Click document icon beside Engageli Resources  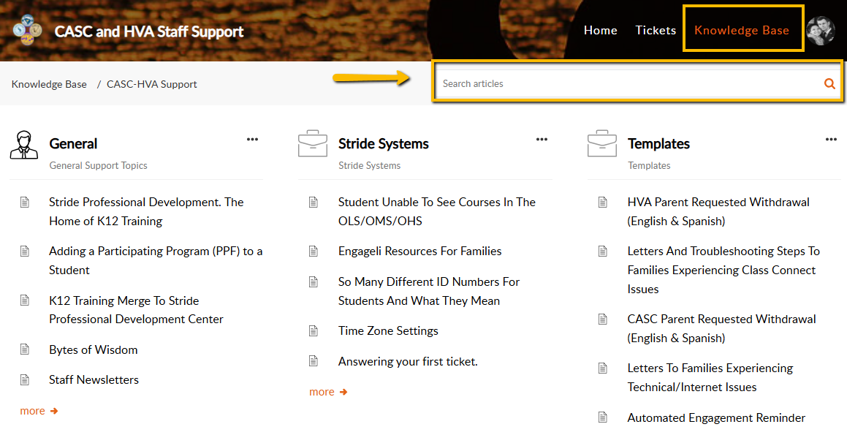click(x=314, y=251)
